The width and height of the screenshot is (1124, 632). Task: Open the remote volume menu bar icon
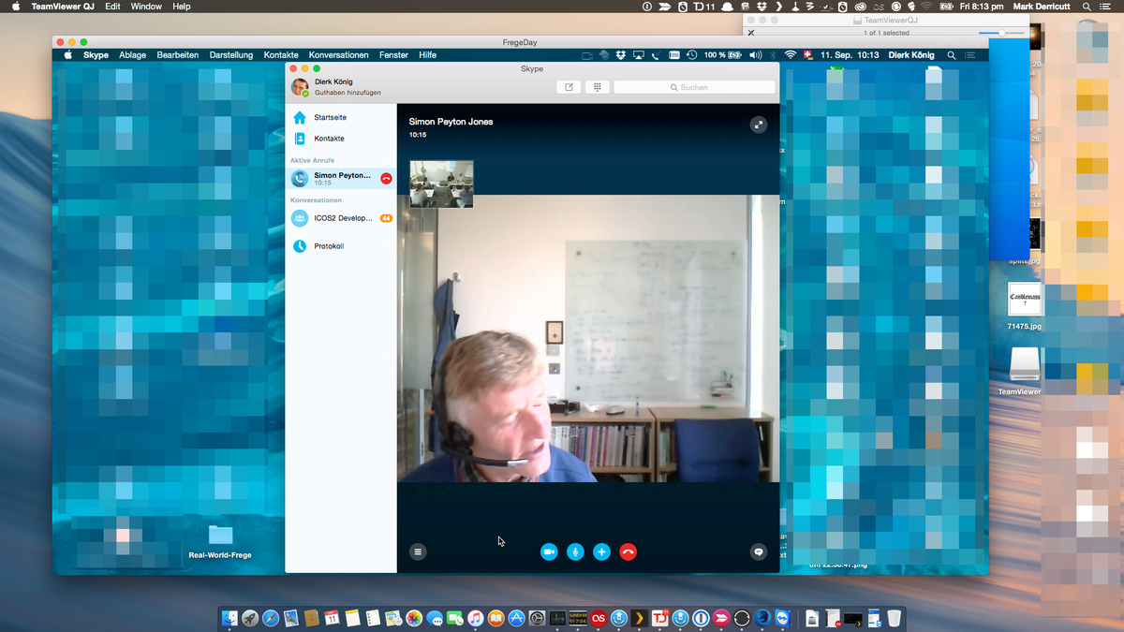(x=756, y=55)
